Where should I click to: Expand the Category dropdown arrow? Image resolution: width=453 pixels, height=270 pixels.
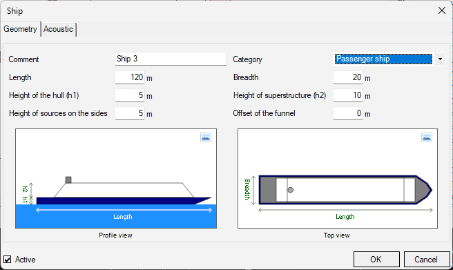pyautogui.click(x=440, y=59)
